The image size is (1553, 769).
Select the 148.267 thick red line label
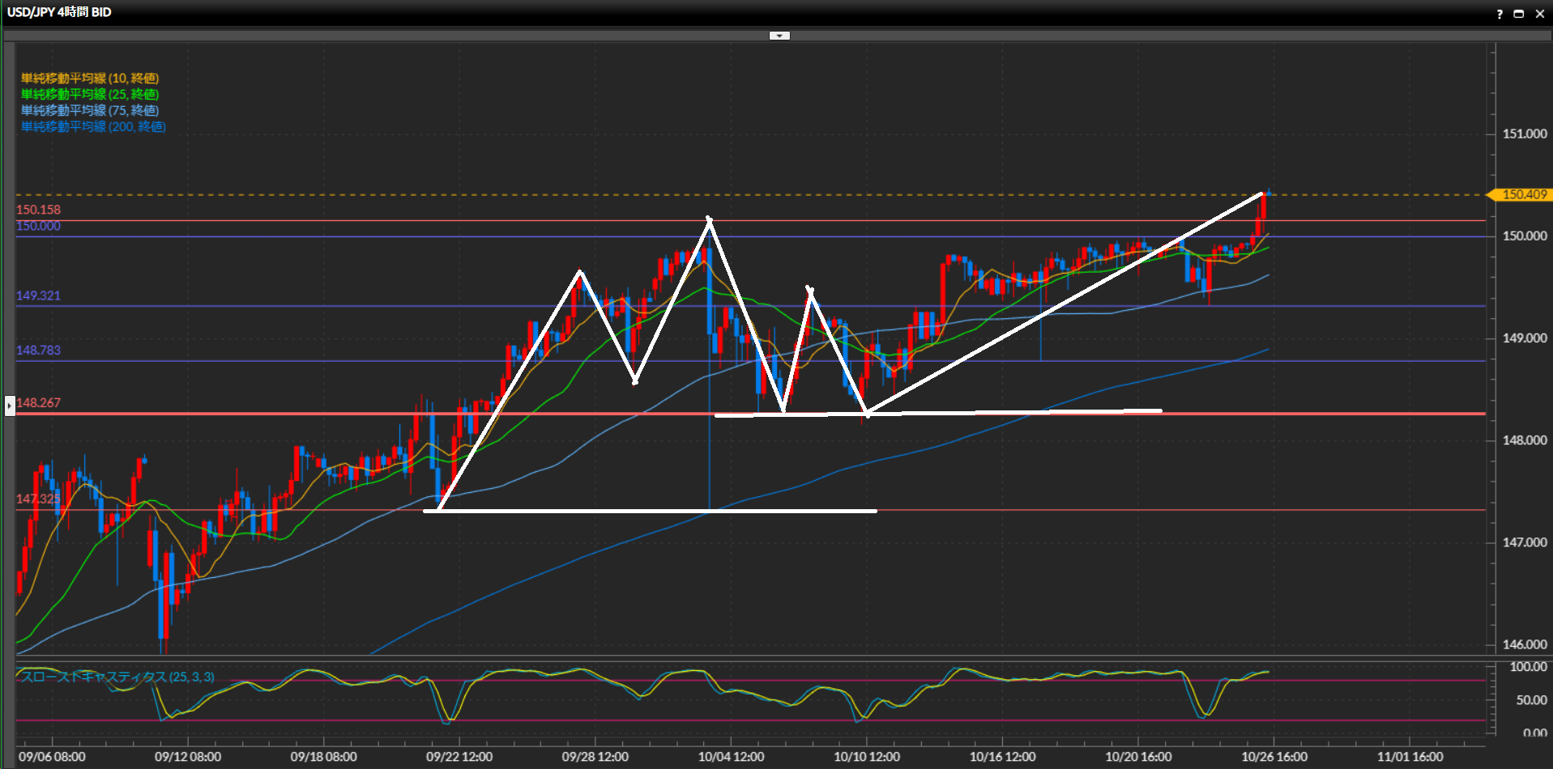click(38, 402)
